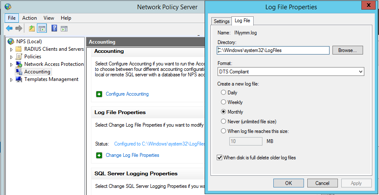
Task: Click the Network Access Protection icon
Action: point(18,64)
